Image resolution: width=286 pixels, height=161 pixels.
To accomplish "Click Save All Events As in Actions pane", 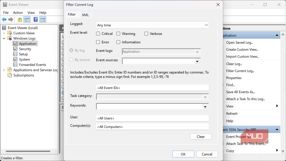I will click(x=241, y=92).
